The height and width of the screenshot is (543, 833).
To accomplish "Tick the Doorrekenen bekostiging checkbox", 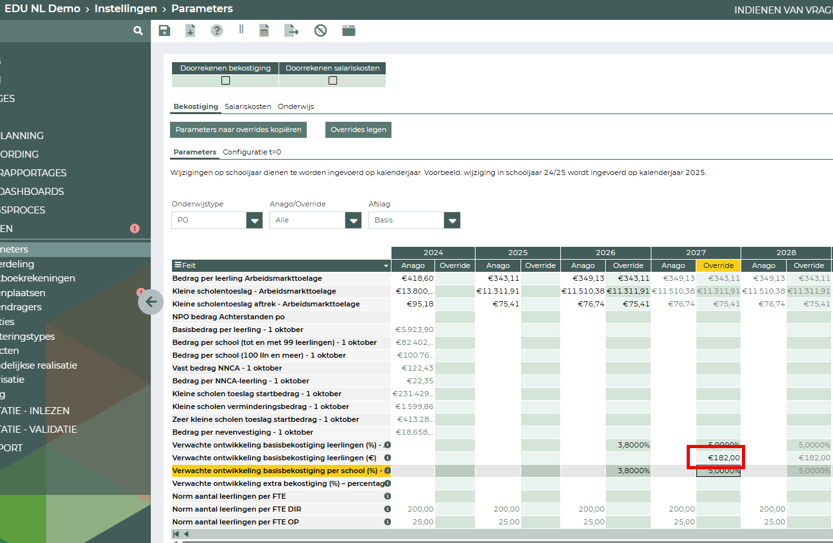I will (x=225, y=81).
